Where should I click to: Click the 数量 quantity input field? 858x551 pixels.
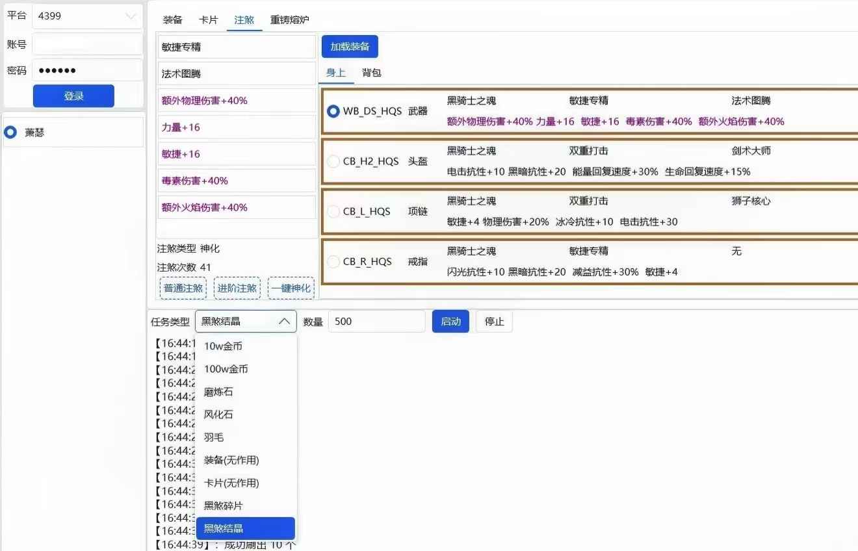(376, 320)
